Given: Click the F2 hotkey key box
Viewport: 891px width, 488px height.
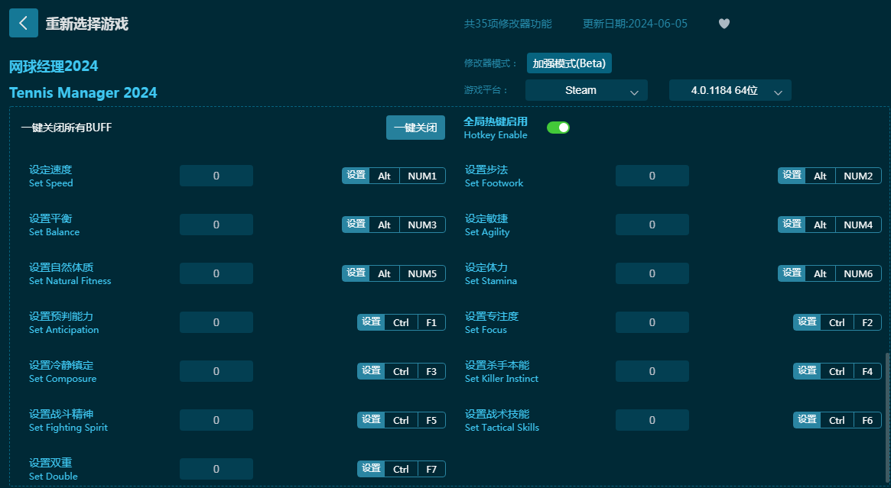Looking at the screenshot, I should click(867, 322).
